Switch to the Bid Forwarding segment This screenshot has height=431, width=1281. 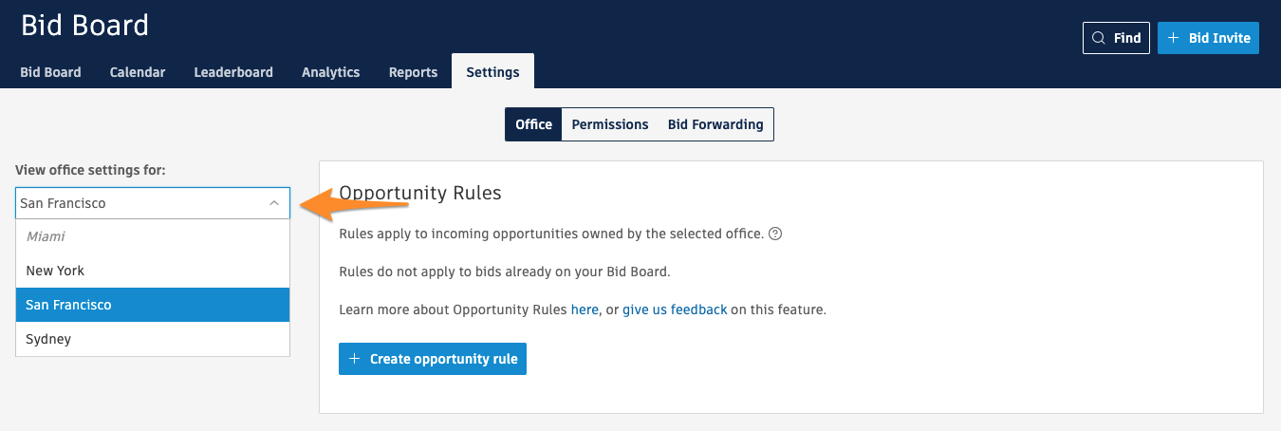point(715,124)
